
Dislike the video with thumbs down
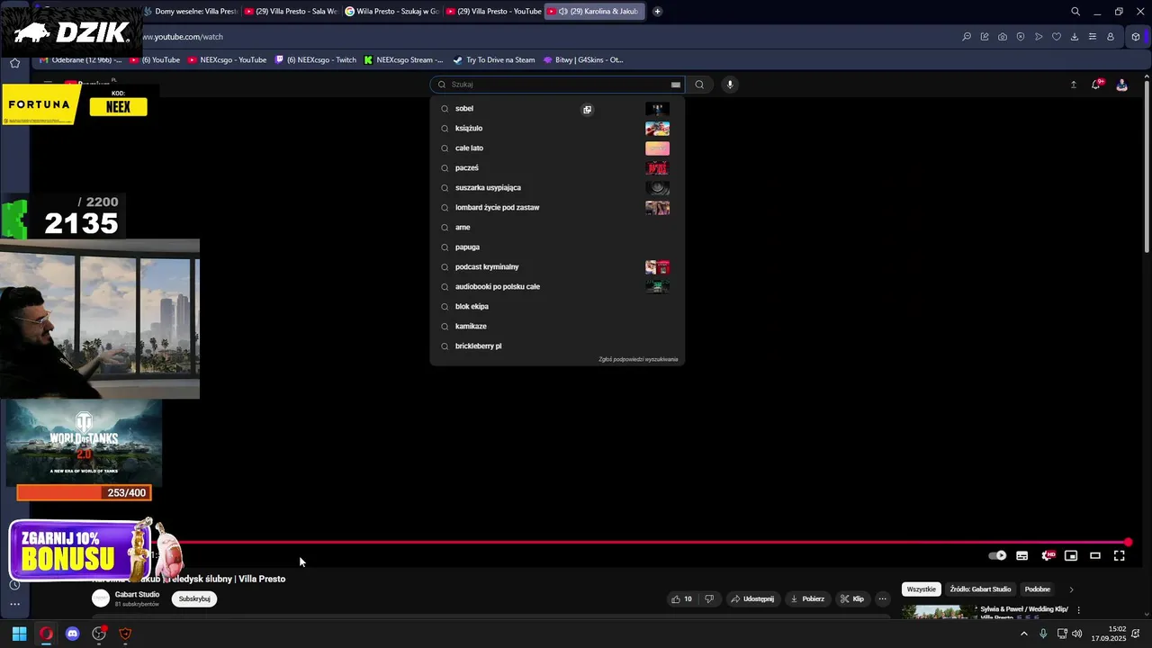(709, 599)
